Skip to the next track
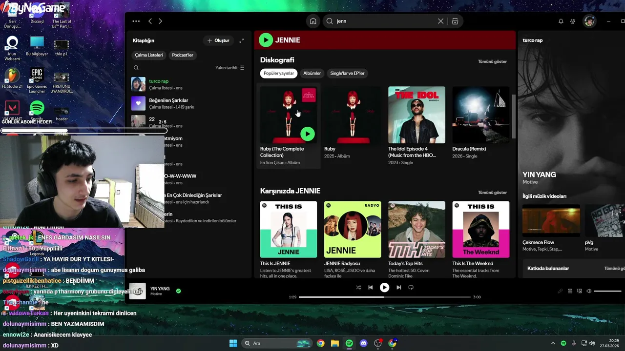 pyautogui.click(x=398, y=288)
